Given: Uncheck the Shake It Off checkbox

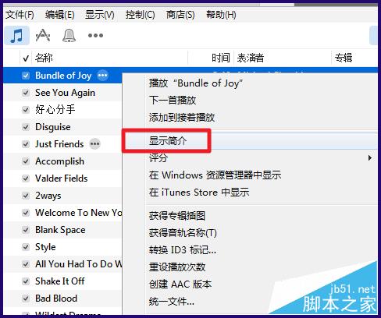Looking at the screenshot, I should coord(26,281).
